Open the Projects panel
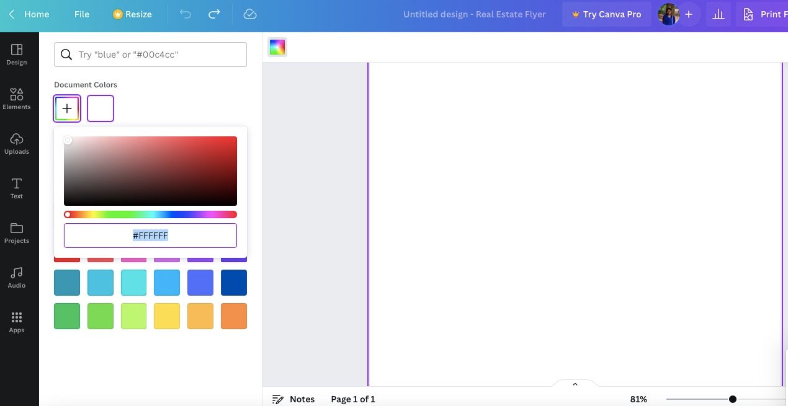 (16, 233)
